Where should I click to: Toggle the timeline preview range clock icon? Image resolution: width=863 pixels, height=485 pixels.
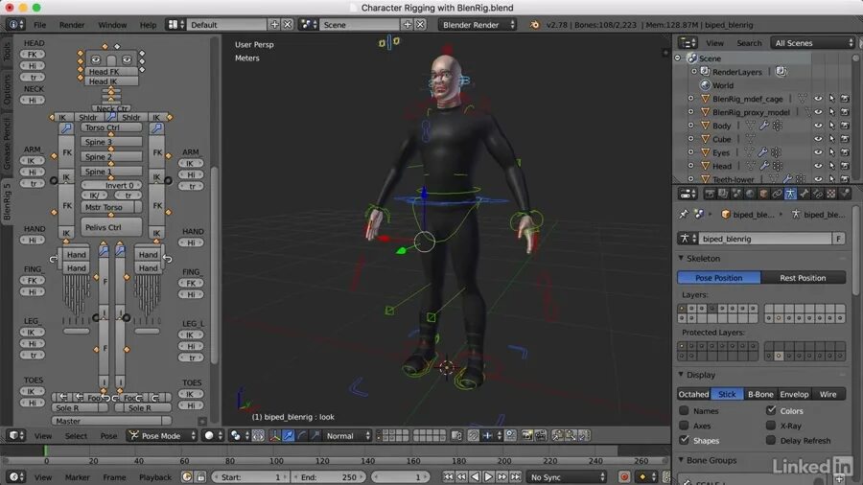click(187, 476)
